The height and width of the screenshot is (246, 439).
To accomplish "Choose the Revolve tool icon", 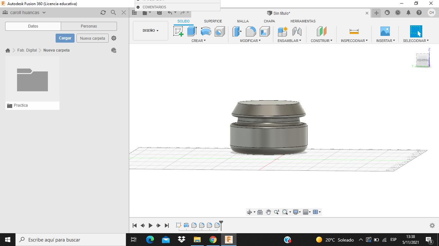I will point(206,31).
